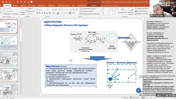Decrease list indent level icon
The image size is (176, 99).
click(71, 9)
